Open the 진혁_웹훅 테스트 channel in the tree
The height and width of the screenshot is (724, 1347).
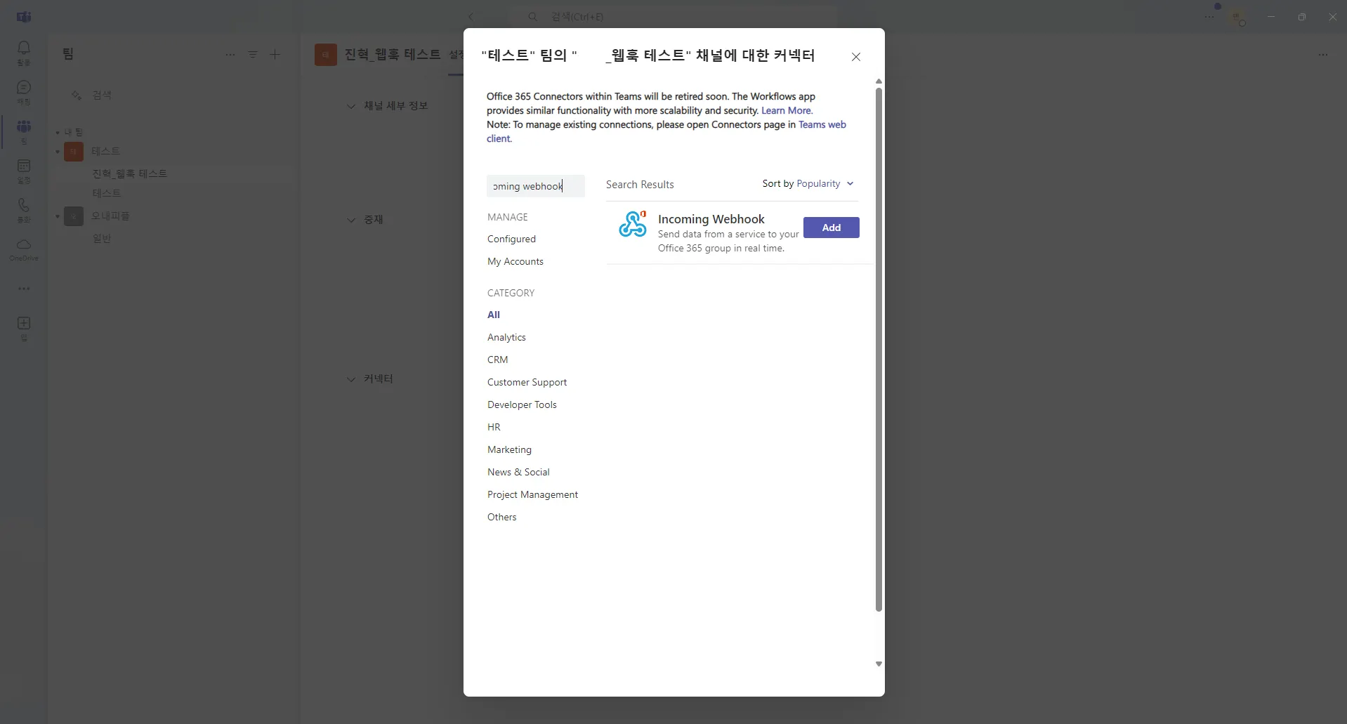pyautogui.click(x=129, y=174)
